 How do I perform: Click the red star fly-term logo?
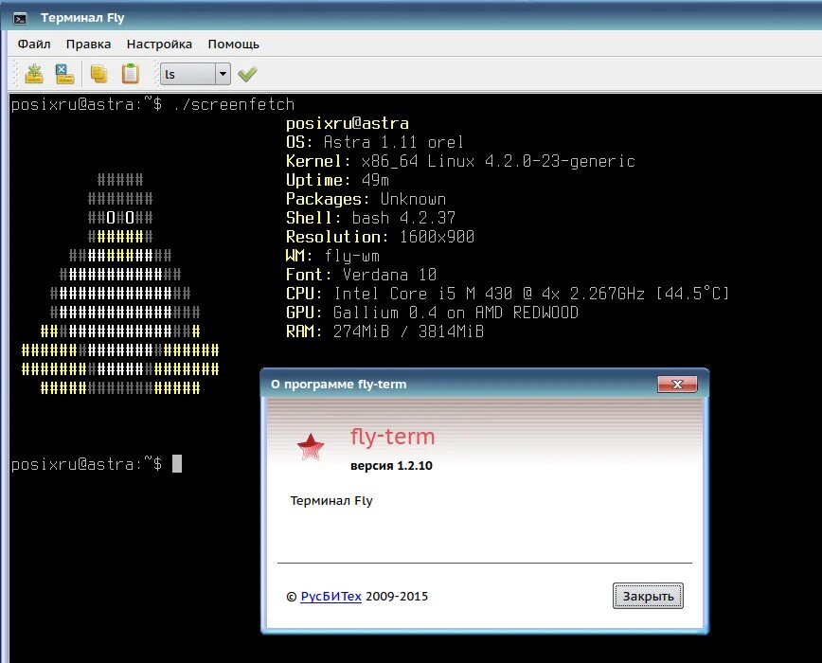coord(311,447)
